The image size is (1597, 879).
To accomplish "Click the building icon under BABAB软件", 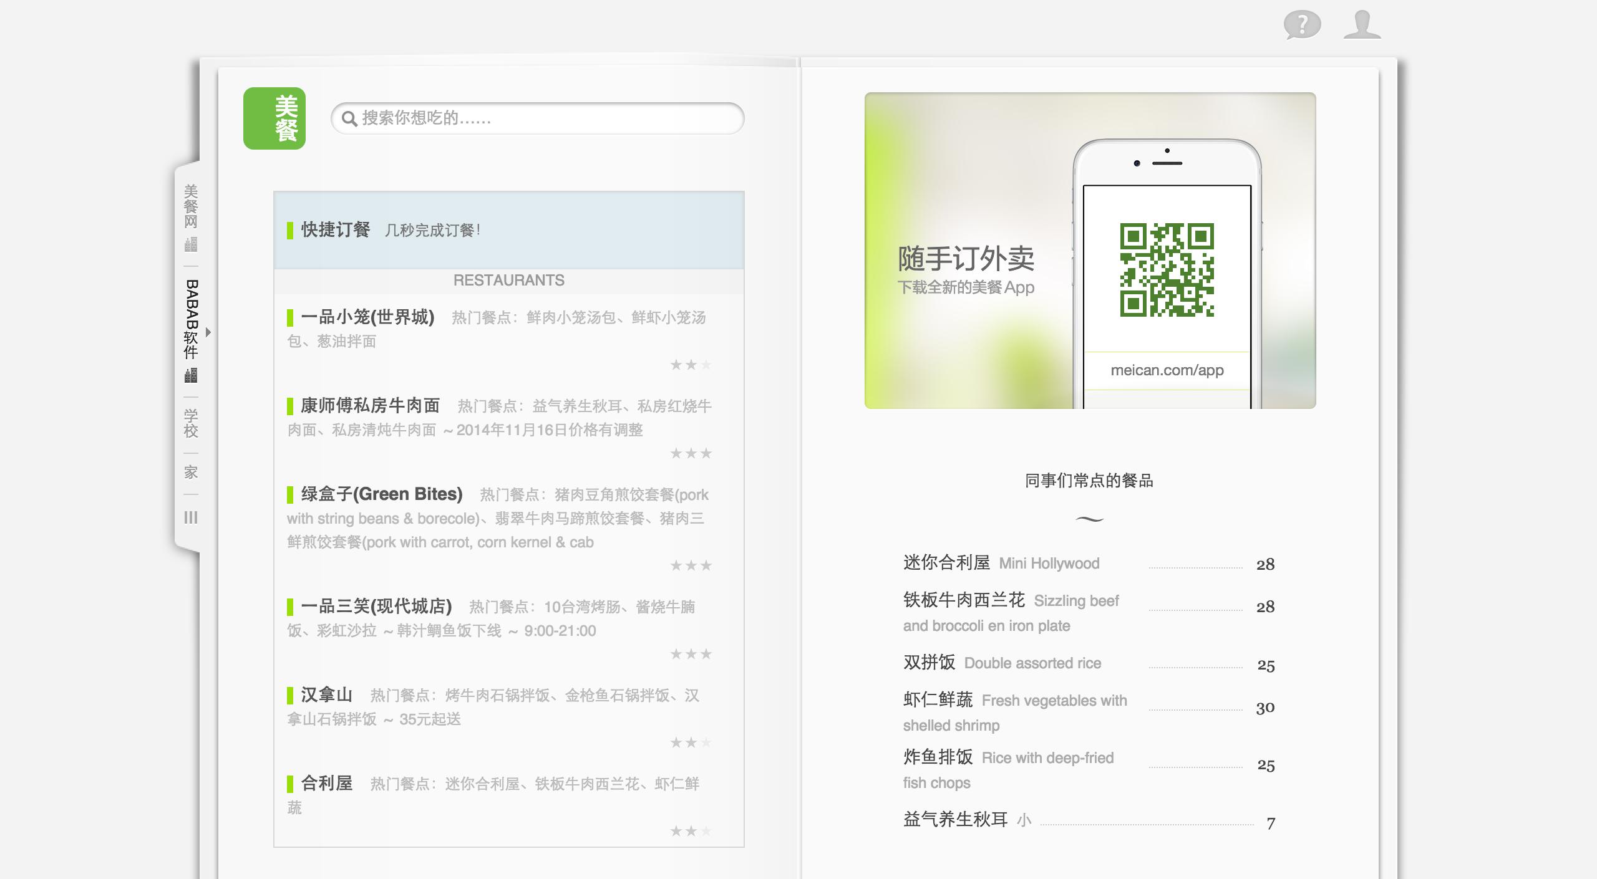I will [x=191, y=375].
